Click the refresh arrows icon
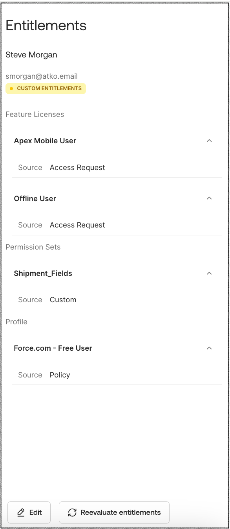Image resolution: width=230 pixels, height=529 pixels. pos(72,512)
